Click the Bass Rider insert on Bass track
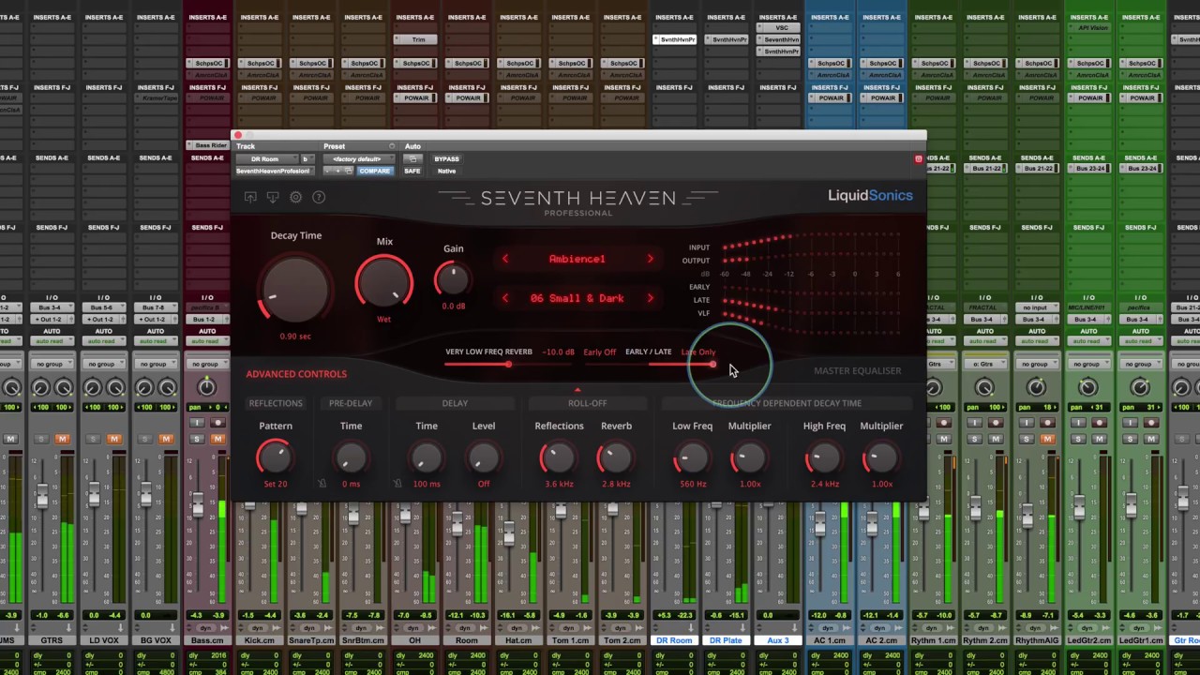The image size is (1200, 675). click(207, 145)
